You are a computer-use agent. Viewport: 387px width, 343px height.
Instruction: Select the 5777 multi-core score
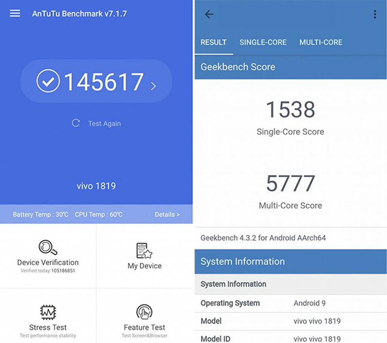pos(291,183)
